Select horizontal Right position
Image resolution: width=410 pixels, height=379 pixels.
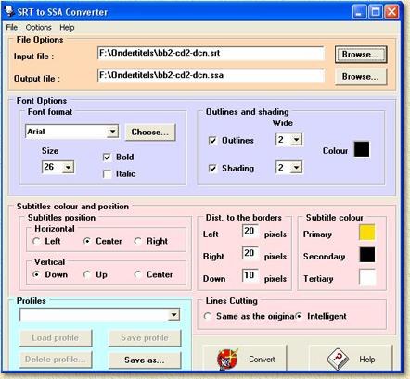[x=138, y=241]
